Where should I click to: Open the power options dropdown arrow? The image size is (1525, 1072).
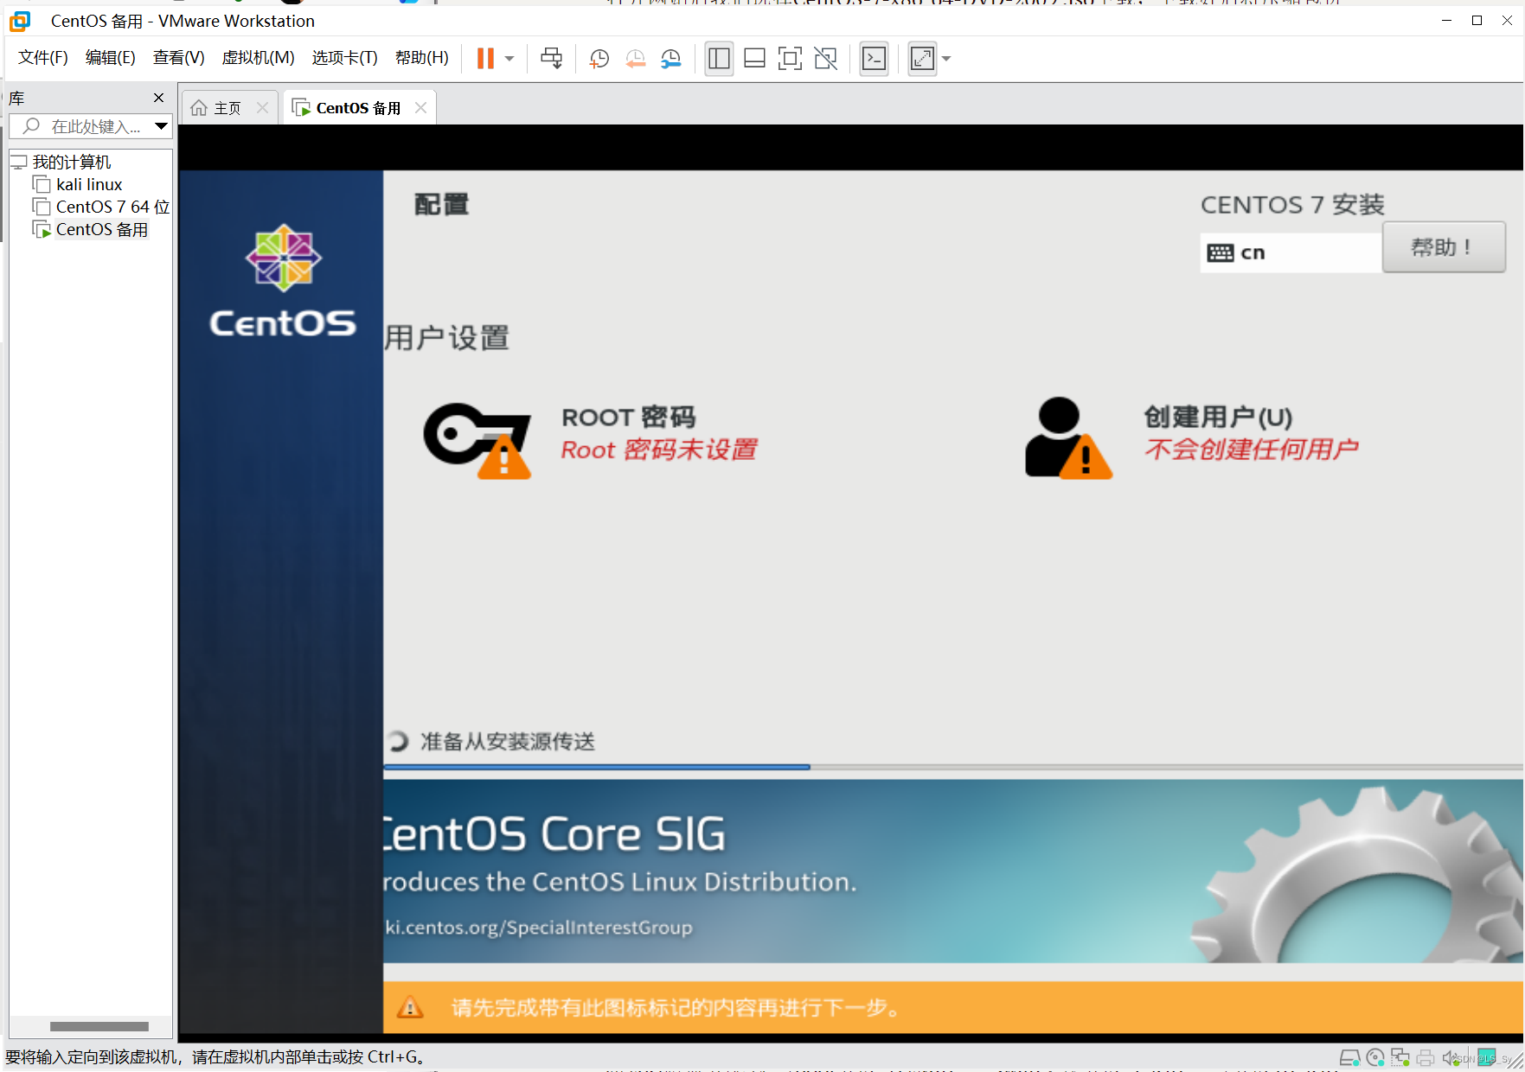pos(509,59)
